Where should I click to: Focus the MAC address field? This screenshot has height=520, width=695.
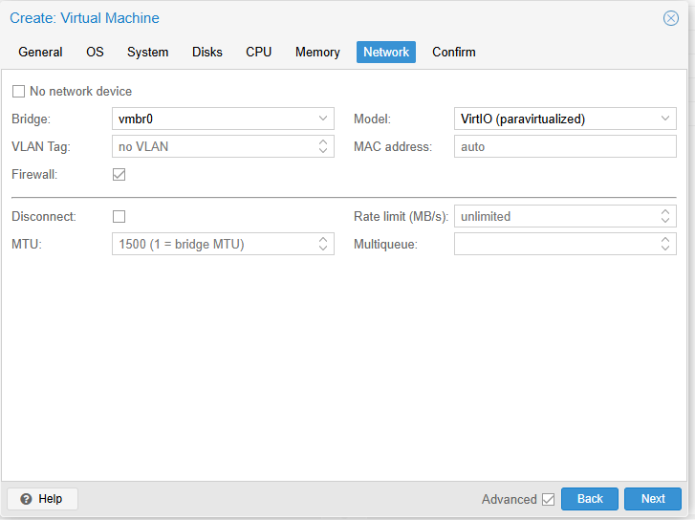[x=565, y=146]
